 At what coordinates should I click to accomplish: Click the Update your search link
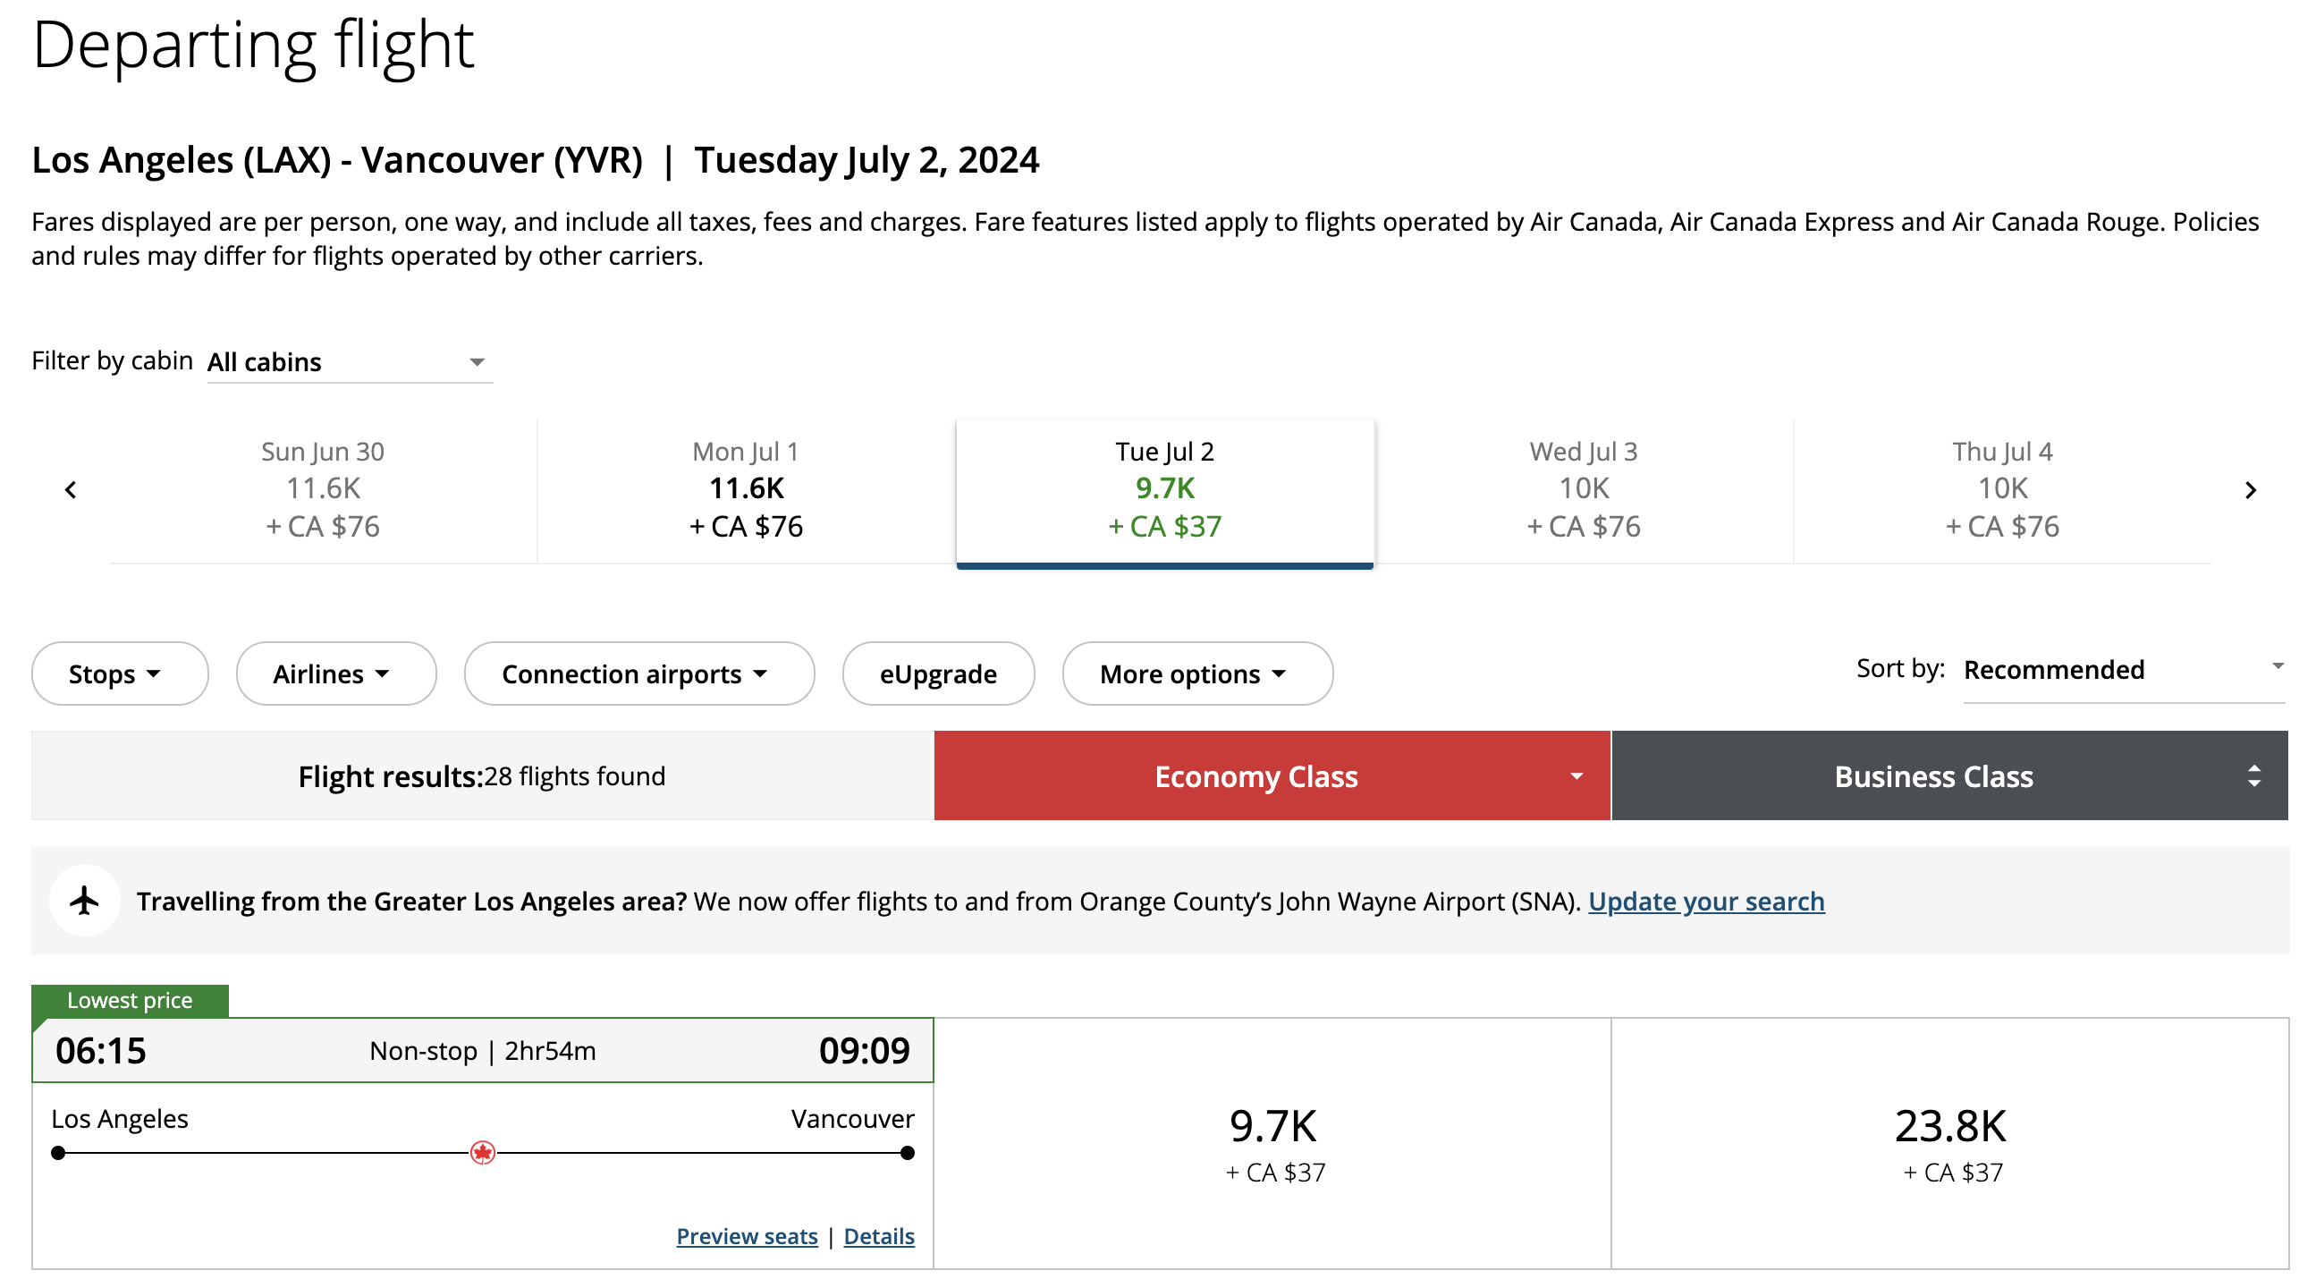[x=1705, y=902]
